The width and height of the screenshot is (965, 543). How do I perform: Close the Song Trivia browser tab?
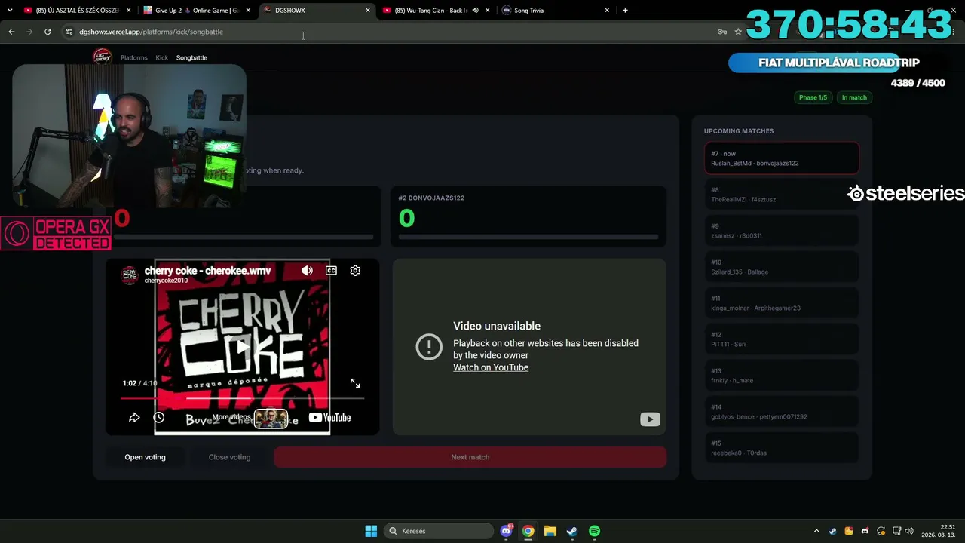(x=607, y=11)
